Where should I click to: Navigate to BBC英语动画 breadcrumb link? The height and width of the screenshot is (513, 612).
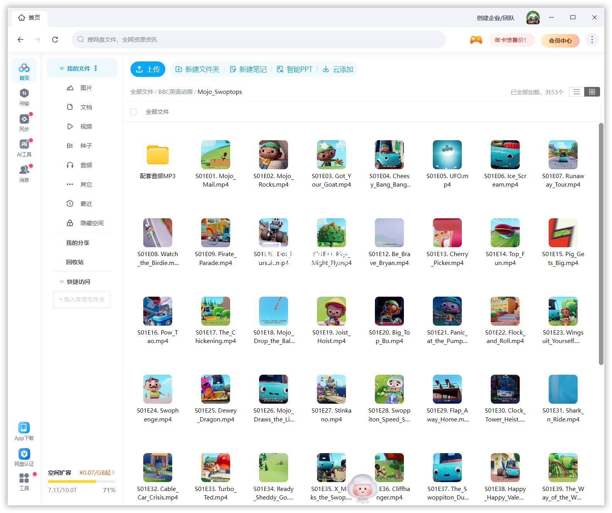point(175,92)
